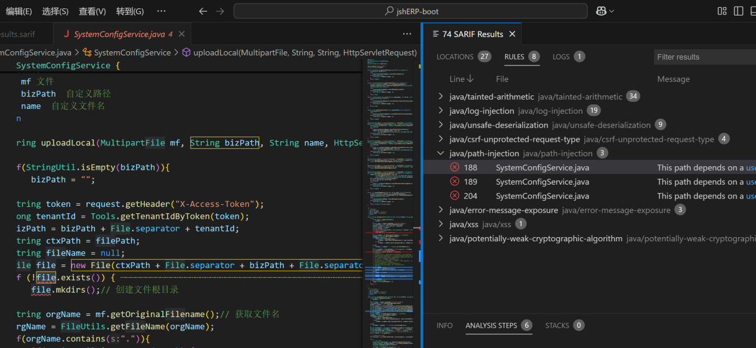
Task: Click the error icon on line 188 result
Action: [x=454, y=167]
